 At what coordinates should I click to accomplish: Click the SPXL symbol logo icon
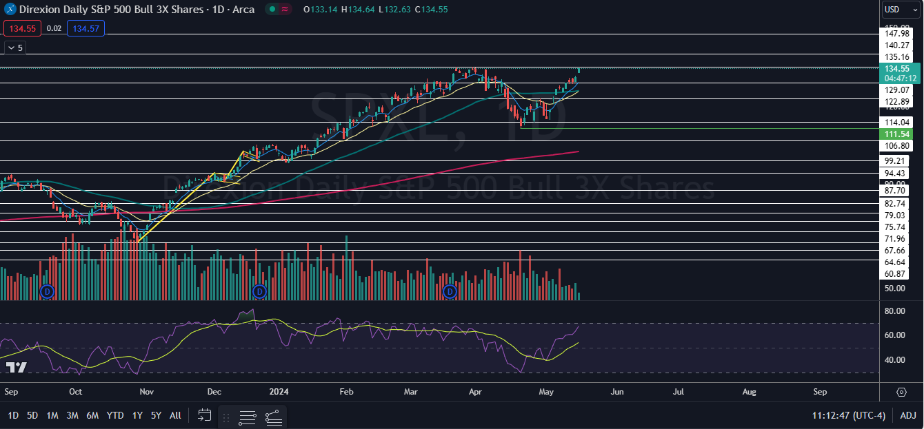coord(10,10)
